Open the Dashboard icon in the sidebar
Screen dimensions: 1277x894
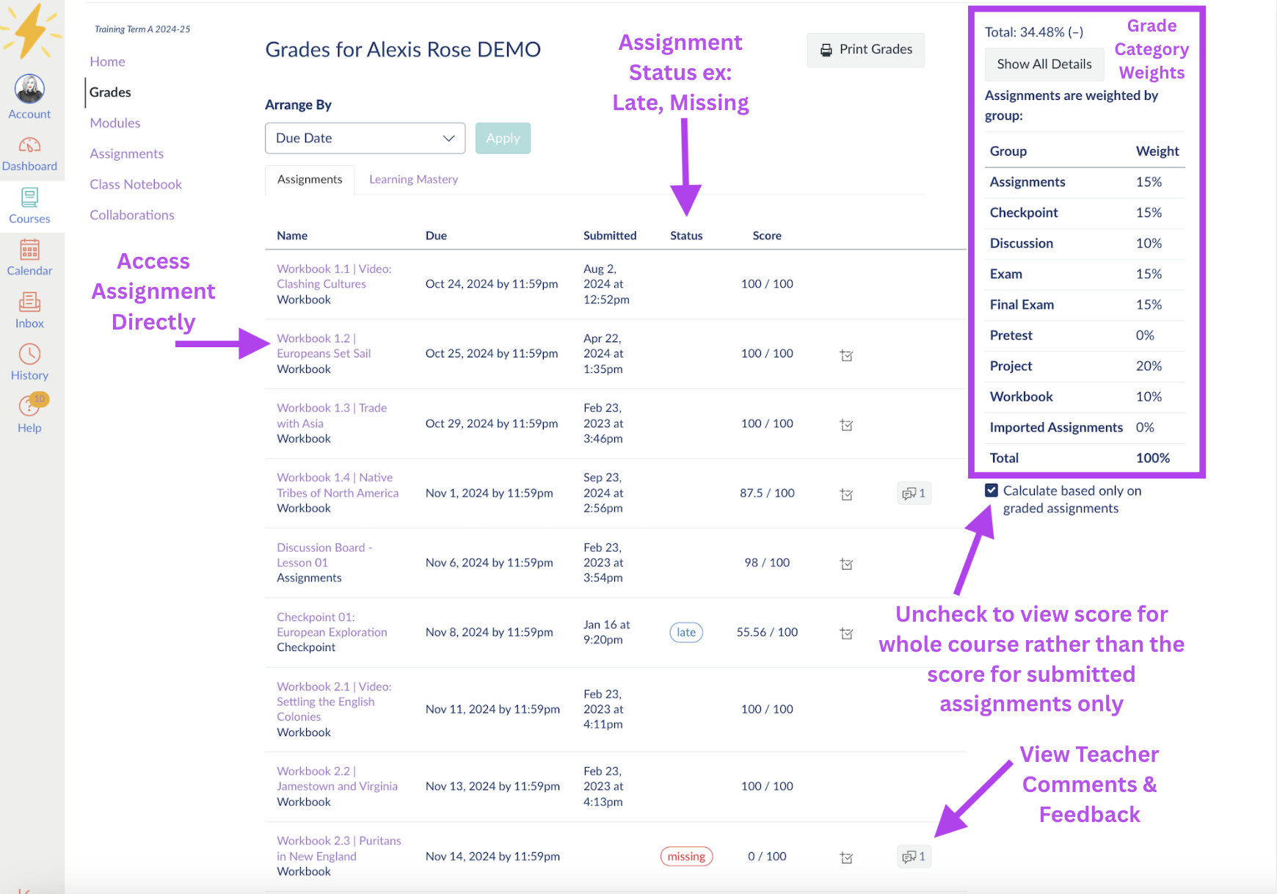pyautogui.click(x=29, y=145)
